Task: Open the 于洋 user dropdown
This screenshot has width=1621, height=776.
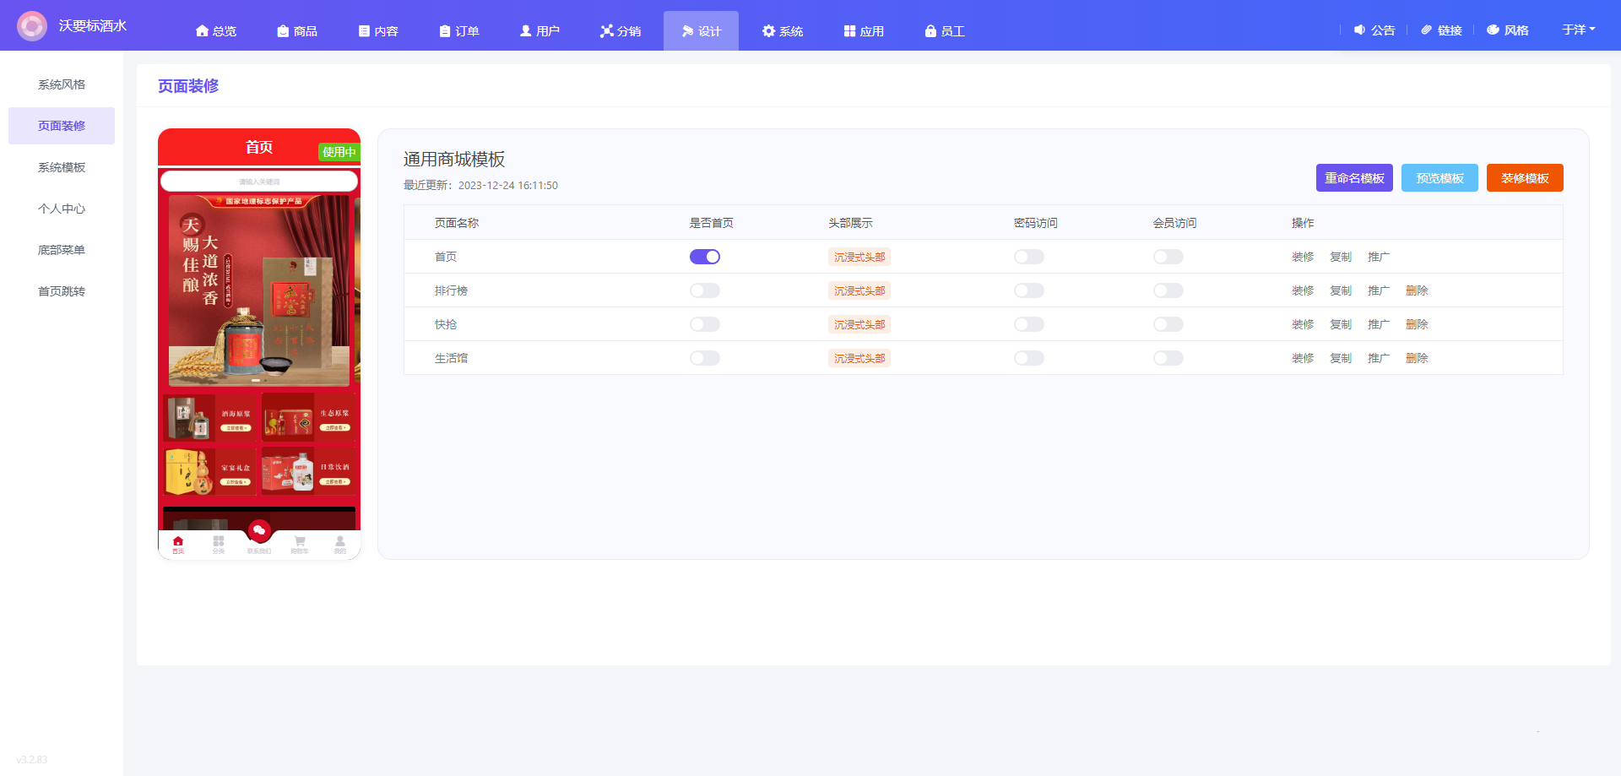Action: [x=1578, y=30]
